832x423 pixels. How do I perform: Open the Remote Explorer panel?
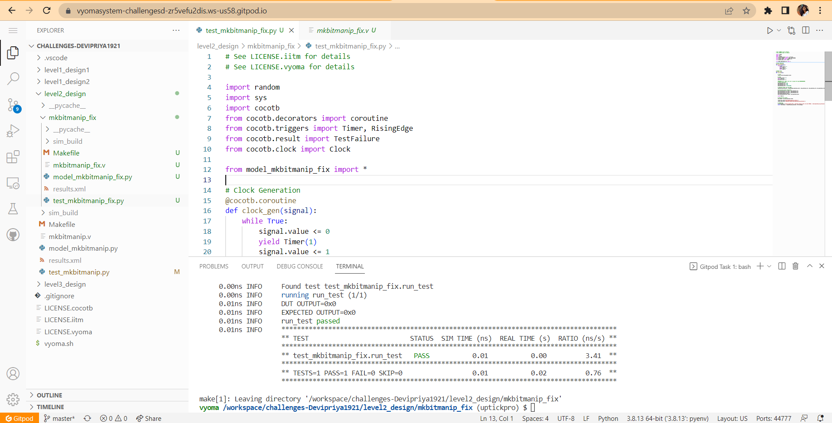click(x=13, y=183)
